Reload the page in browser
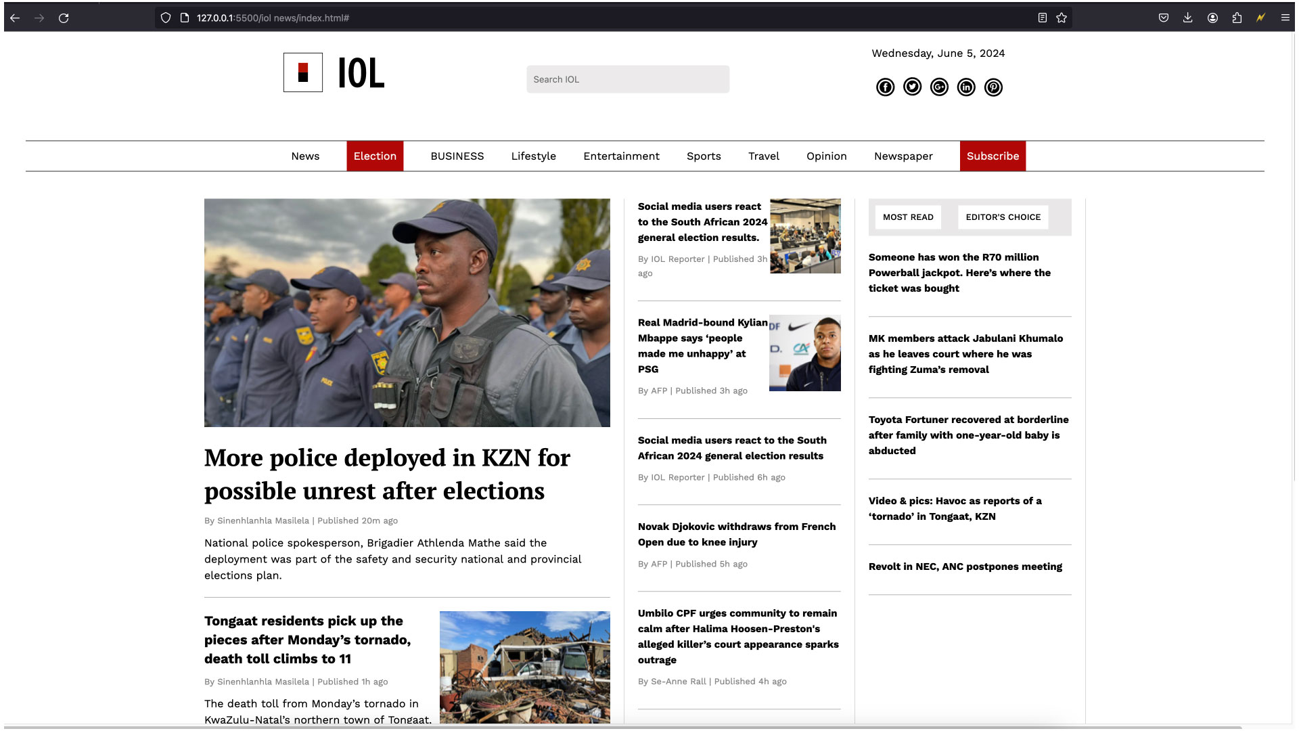 click(x=64, y=18)
